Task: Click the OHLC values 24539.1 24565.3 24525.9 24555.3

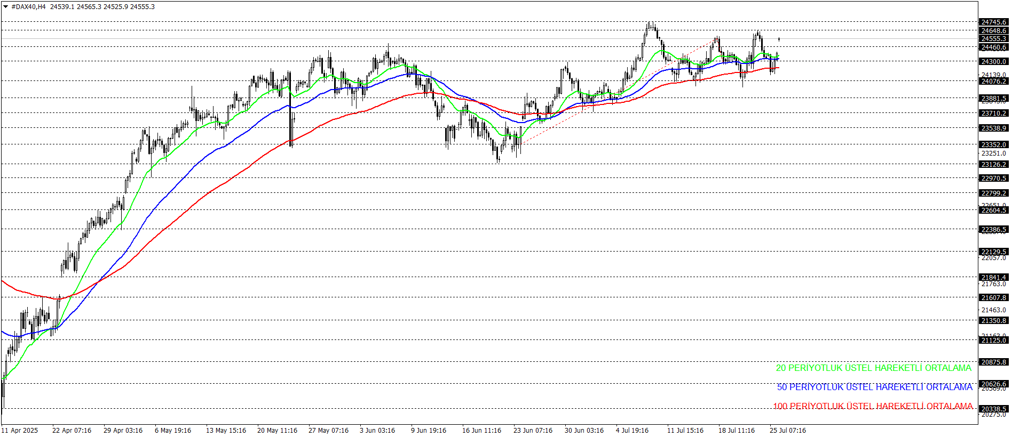Action: tap(102, 7)
